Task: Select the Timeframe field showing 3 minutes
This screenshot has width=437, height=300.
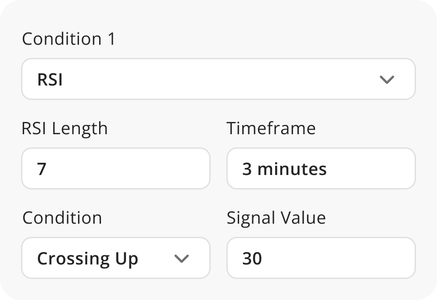Action: (321, 168)
